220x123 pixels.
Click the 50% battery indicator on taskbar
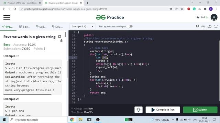pos(129,120)
